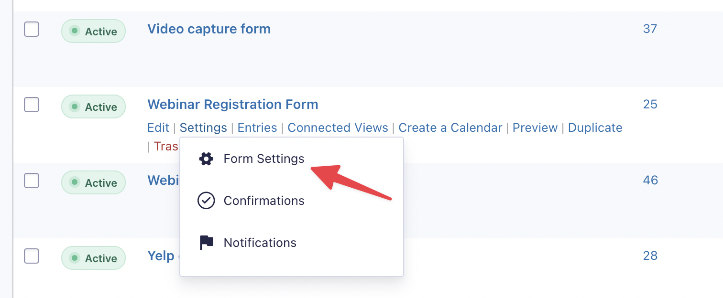Preview the Webinar Registration Form
This screenshot has height=298, width=723.
[x=535, y=128]
